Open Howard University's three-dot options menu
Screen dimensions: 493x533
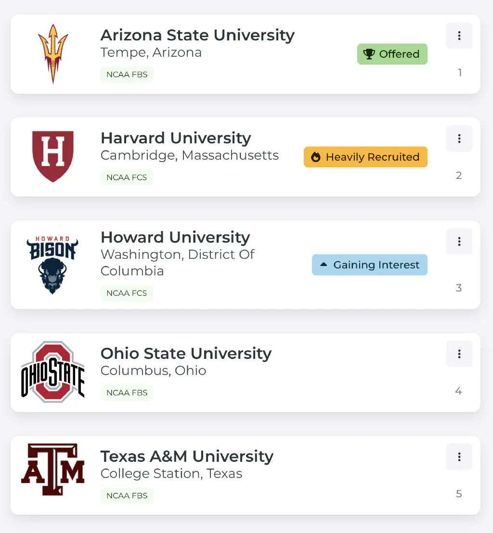tap(459, 241)
